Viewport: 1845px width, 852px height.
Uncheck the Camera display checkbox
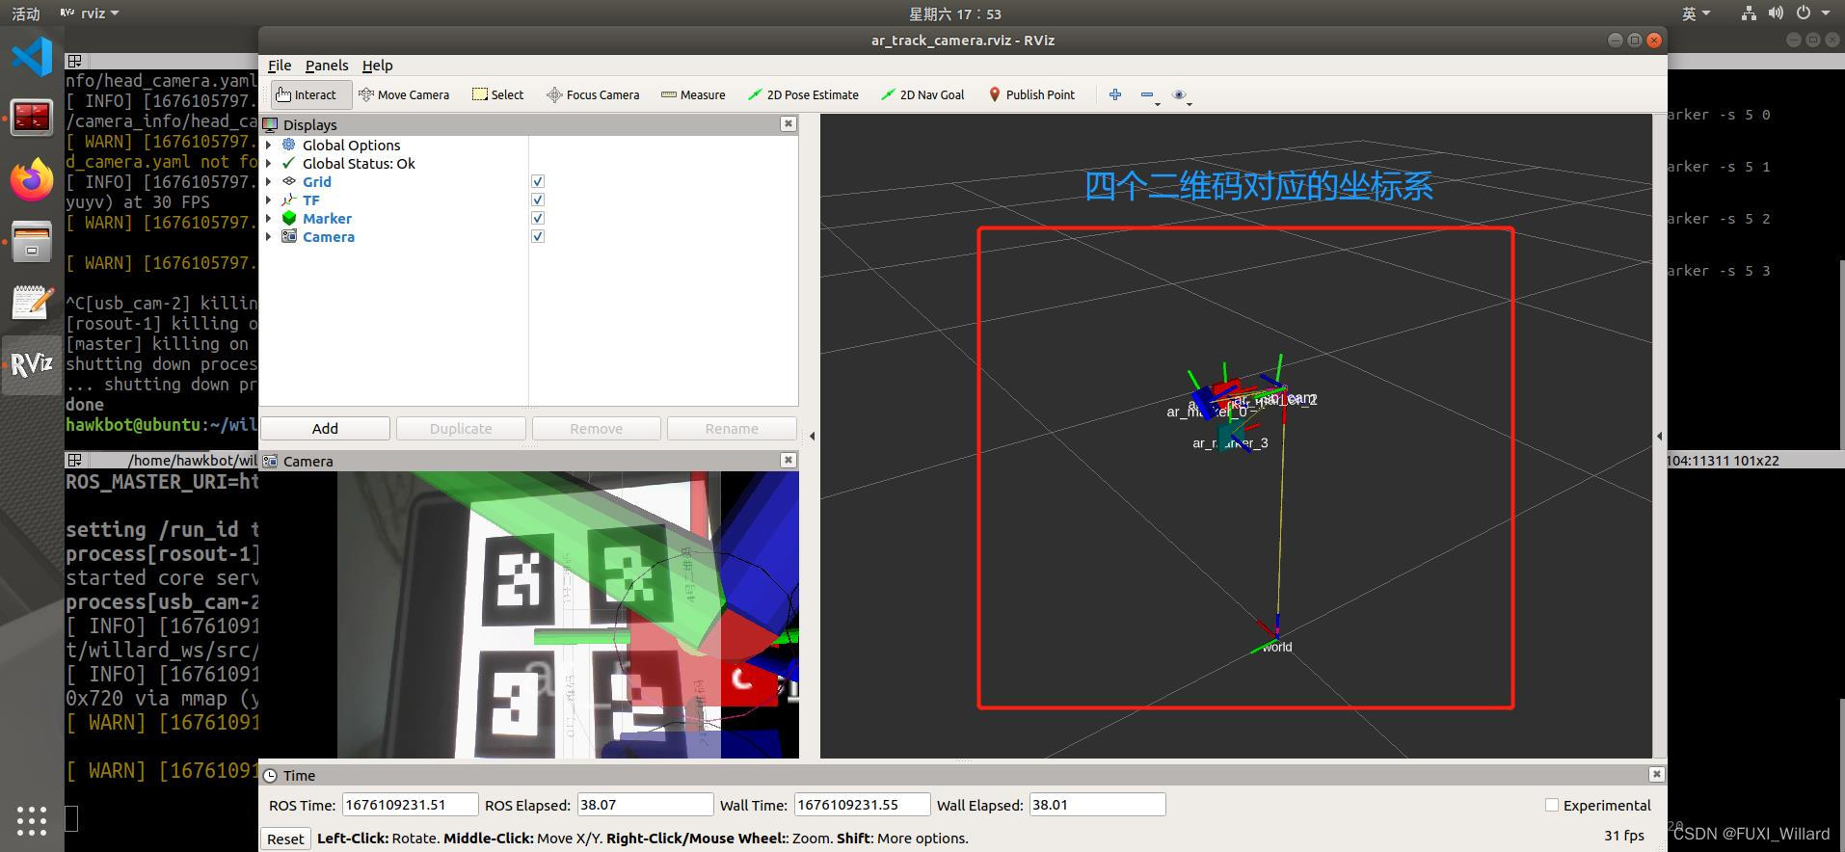pyautogui.click(x=538, y=236)
